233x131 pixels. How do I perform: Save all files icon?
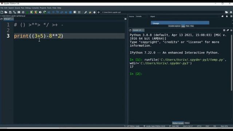pyautogui.click(x=15, y=12)
